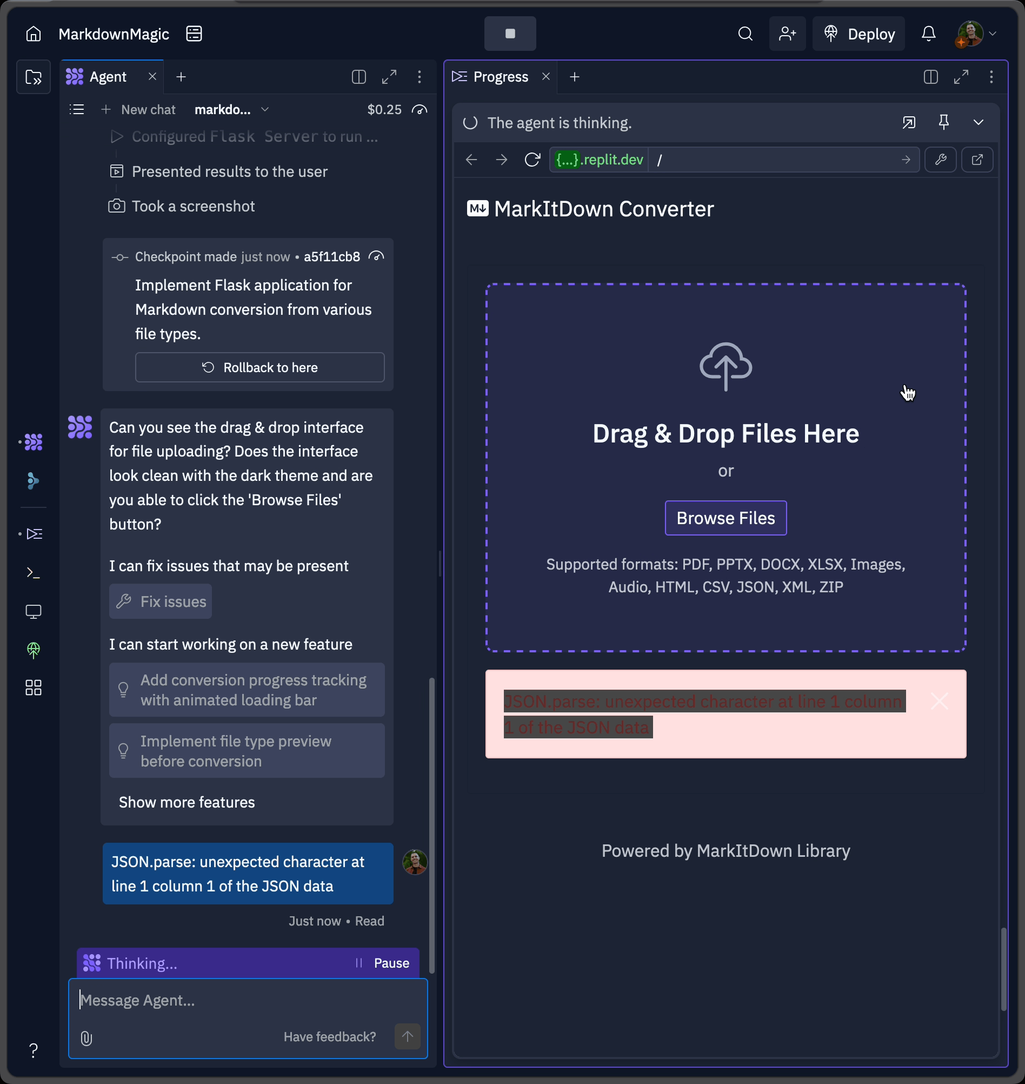Open the Agent icon in left sidebar
This screenshot has height=1084, width=1025.
(x=34, y=442)
